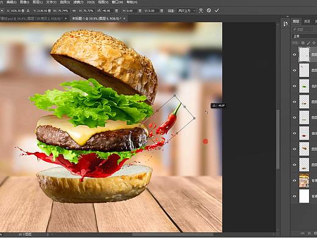Expand the status bar info arrow
The height and width of the screenshot is (238, 317).
click(48, 234)
